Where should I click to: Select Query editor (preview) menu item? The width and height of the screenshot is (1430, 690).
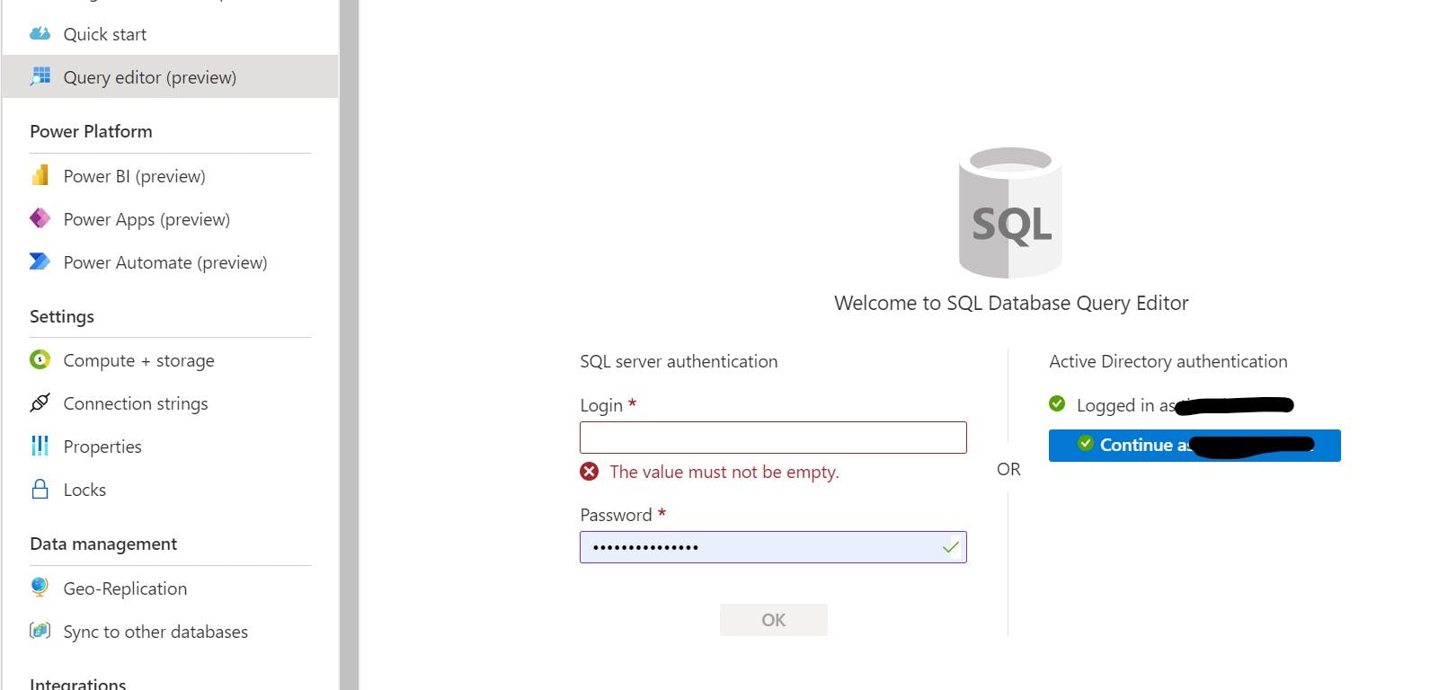coord(170,76)
